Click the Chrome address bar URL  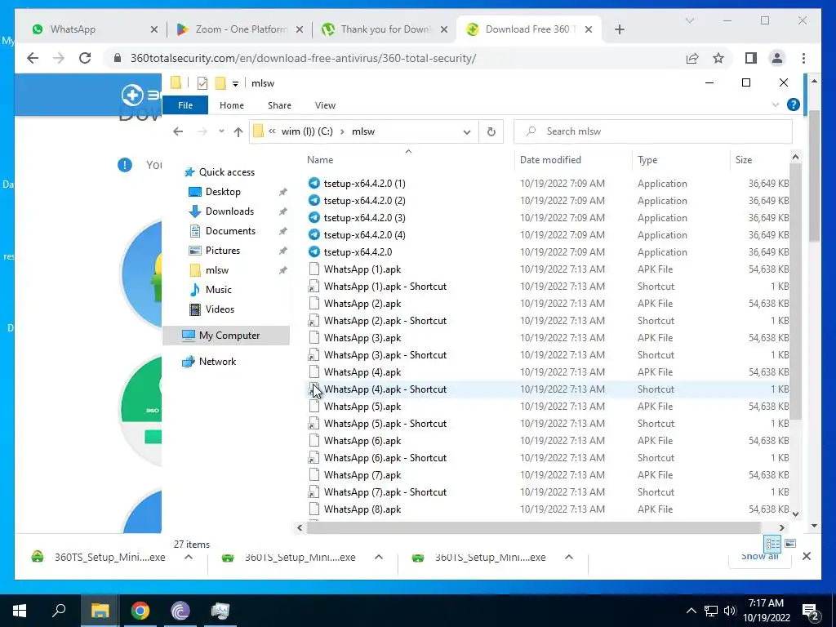click(x=303, y=58)
